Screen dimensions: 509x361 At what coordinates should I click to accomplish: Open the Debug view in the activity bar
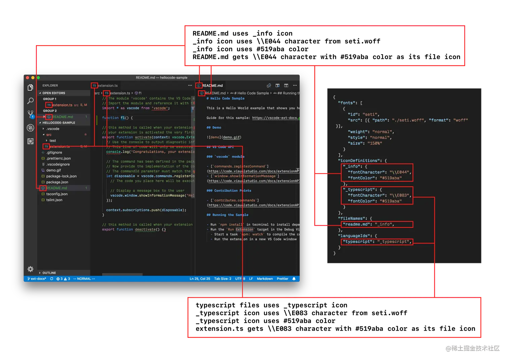(x=30, y=128)
